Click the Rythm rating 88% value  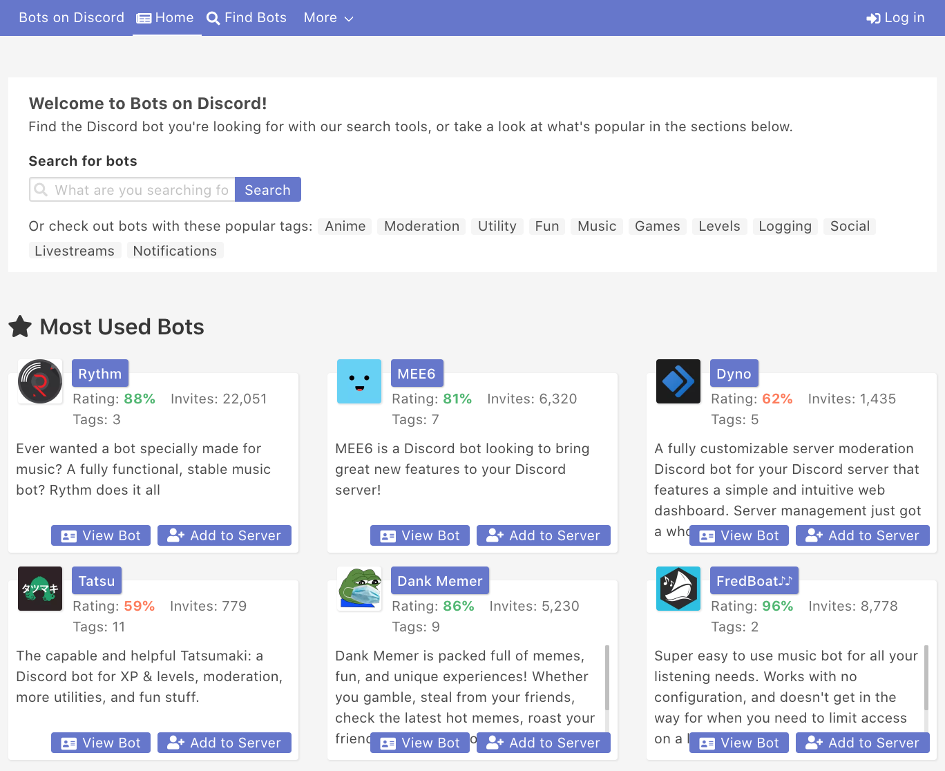[140, 399]
